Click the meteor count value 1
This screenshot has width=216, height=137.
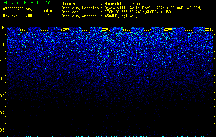point(49,16)
